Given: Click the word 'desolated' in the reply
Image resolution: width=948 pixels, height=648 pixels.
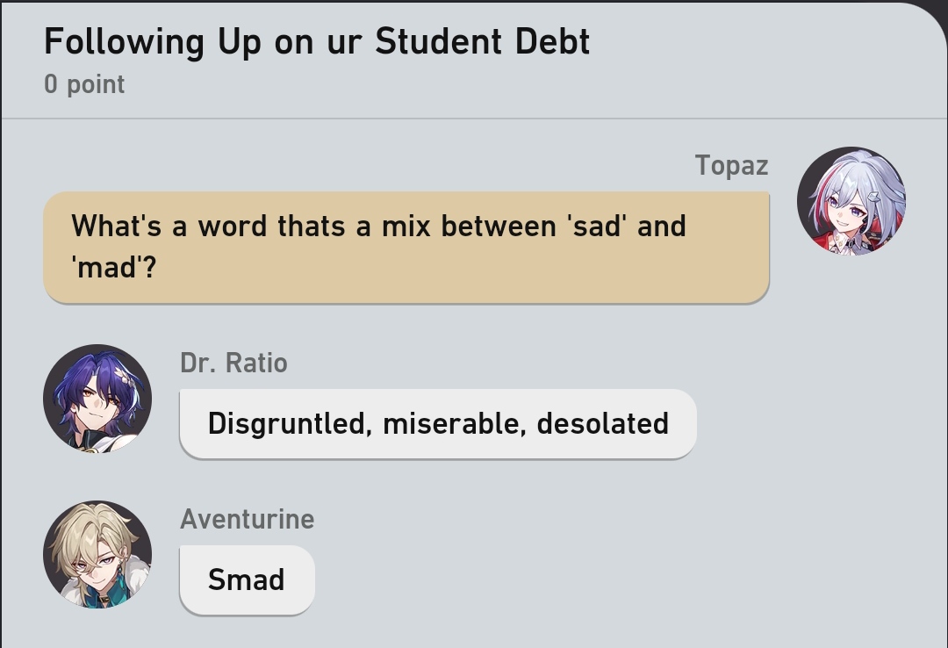Looking at the screenshot, I should [602, 423].
